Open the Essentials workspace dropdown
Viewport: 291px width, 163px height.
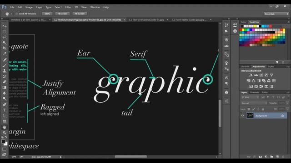click(x=276, y=14)
